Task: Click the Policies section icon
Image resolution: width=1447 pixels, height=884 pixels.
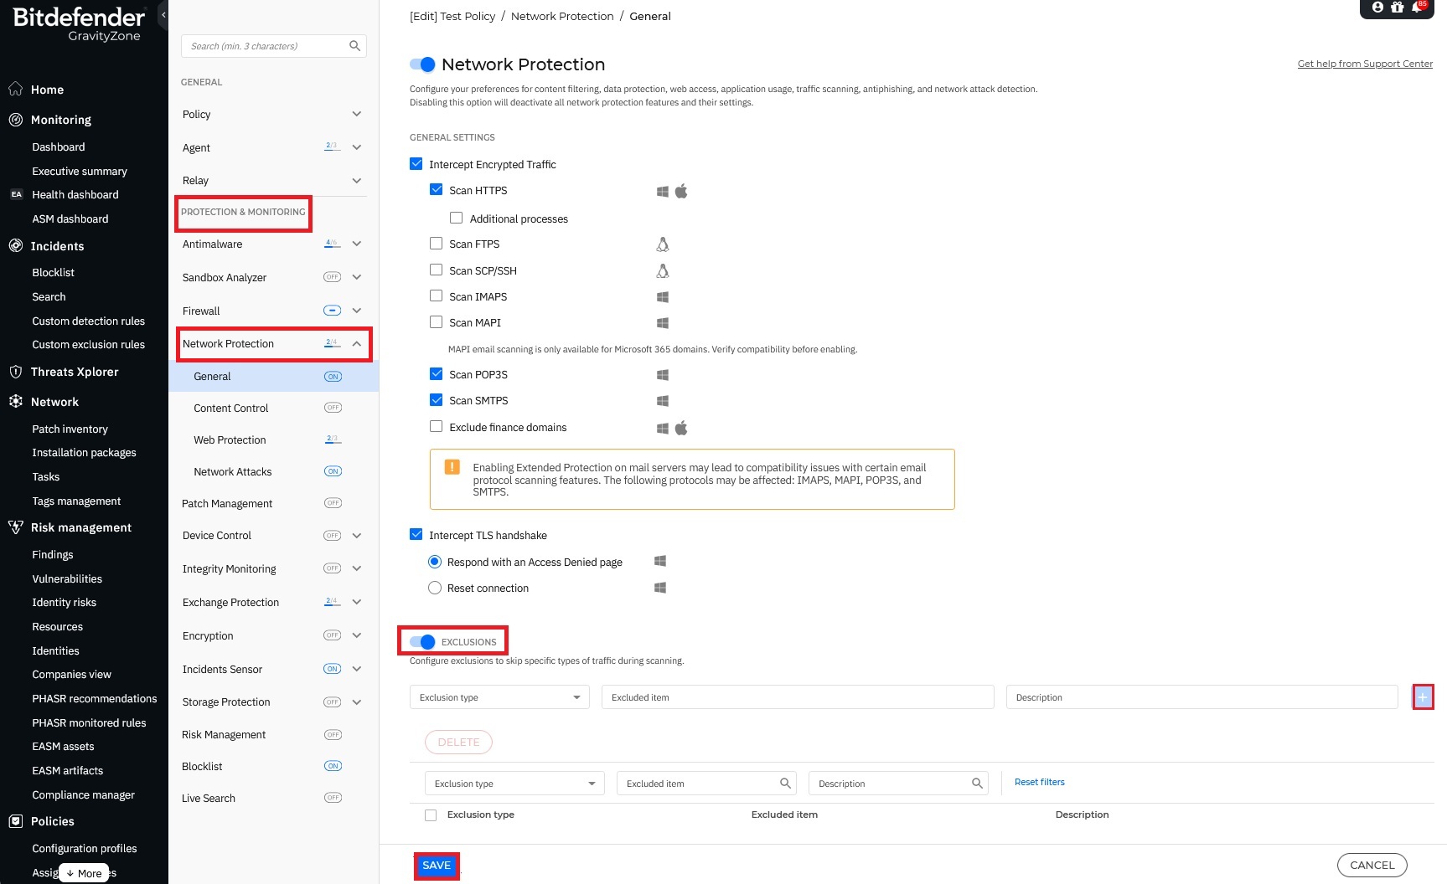Action: coord(15,821)
